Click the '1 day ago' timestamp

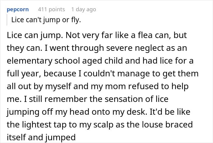tap(83, 9)
